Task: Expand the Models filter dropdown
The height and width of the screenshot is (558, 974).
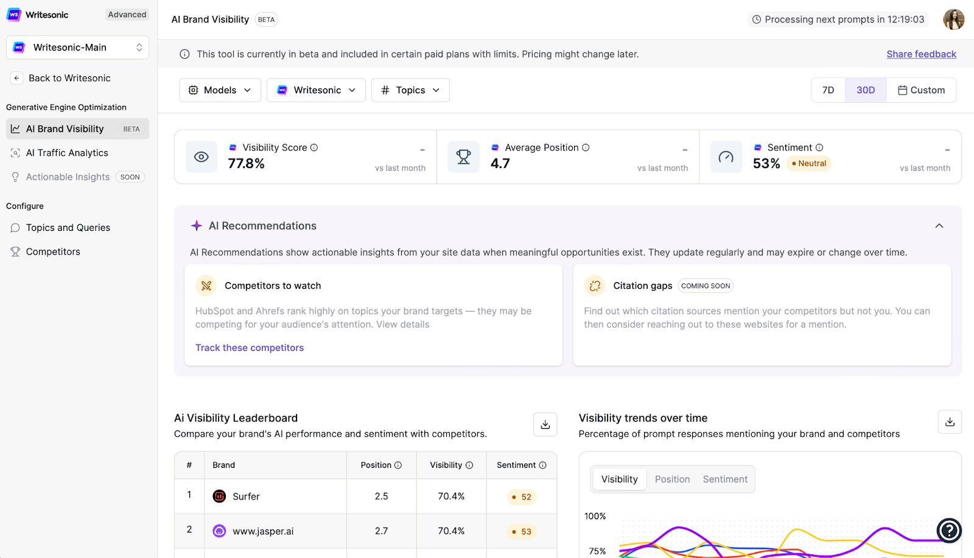Action: pyautogui.click(x=220, y=90)
